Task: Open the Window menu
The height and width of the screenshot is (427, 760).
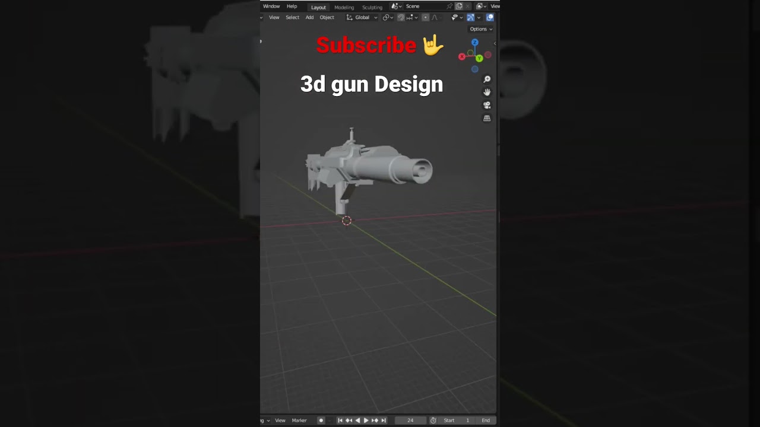Action: point(271,7)
